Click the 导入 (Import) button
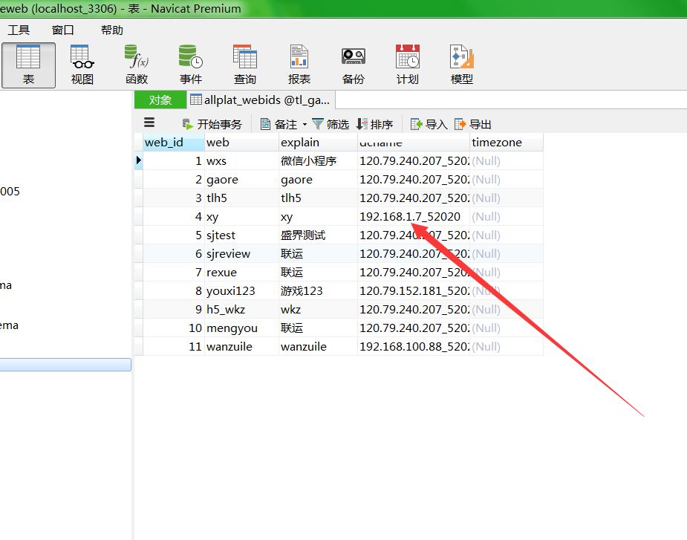The height and width of the screenshot is (540, 687). [x=429, y=124]
